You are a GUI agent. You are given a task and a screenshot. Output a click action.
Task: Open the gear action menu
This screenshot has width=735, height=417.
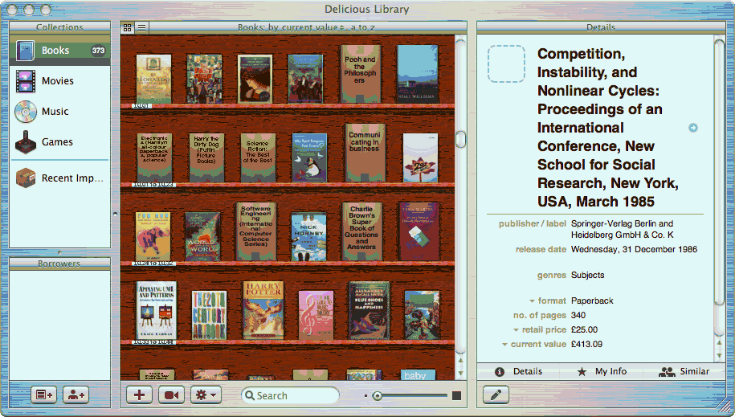pyautogui.click(x=206, y=395)
